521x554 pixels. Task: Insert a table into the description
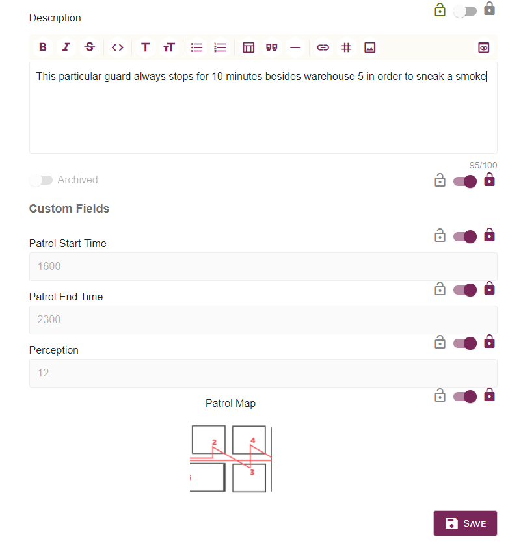248,47
